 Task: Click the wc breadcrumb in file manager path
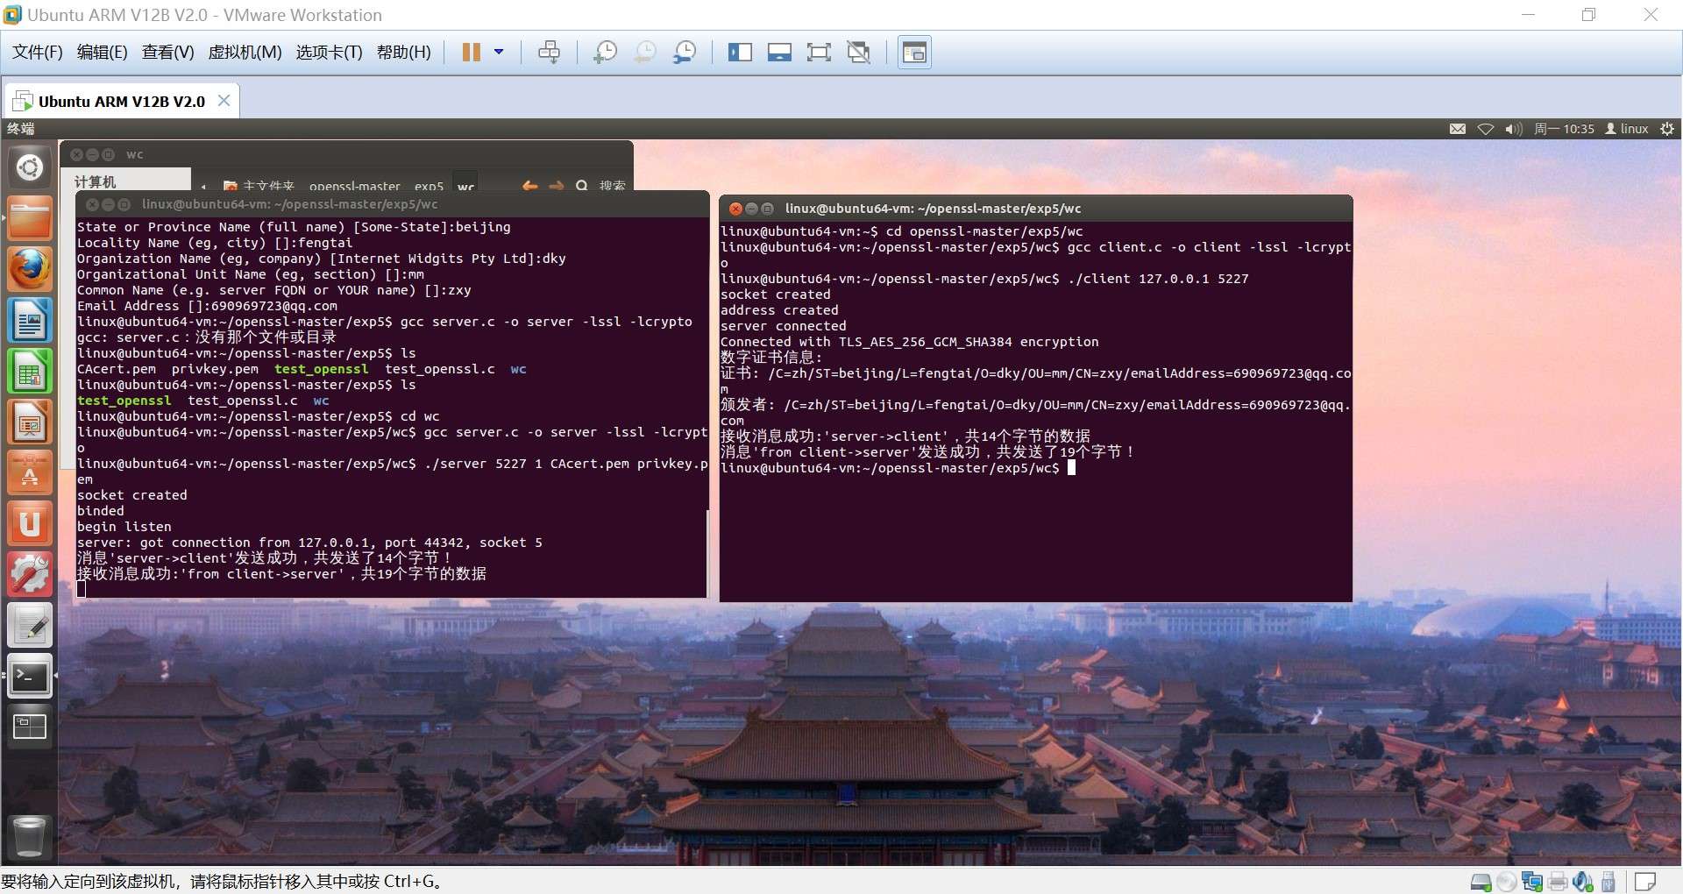(x=465, y=186)
